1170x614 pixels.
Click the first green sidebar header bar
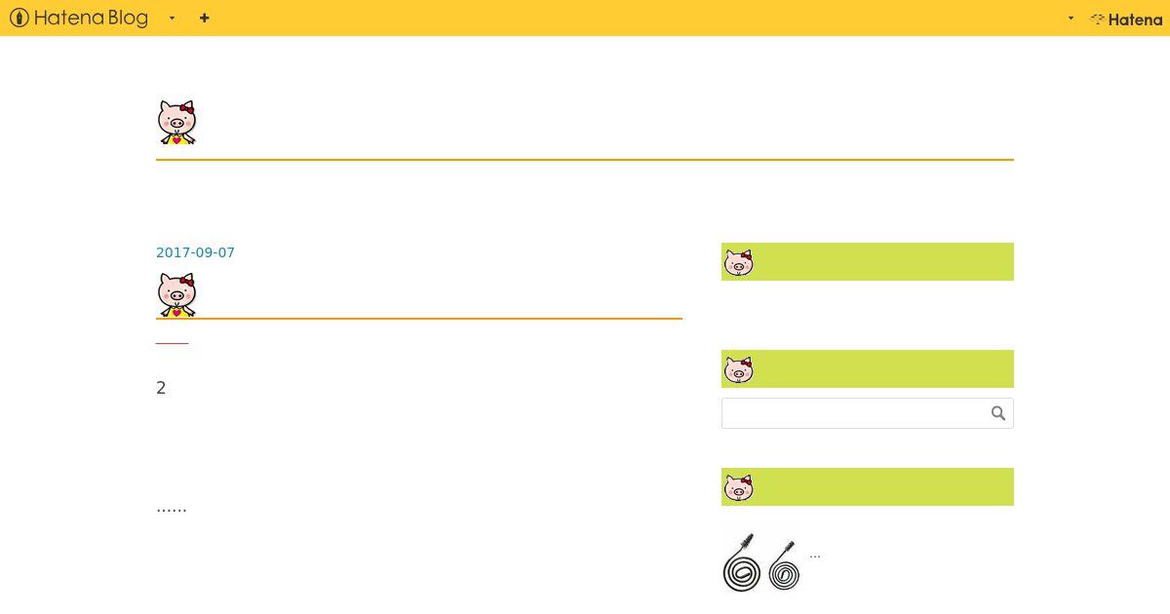(x=868, y=262)
